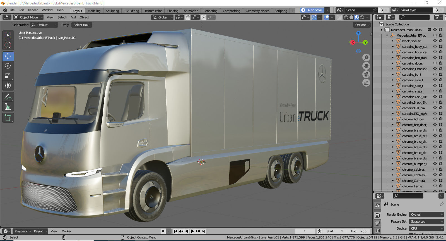This screenshot has height=241, width=446.
Task: Click the pan view hand icon
Action: coord(366,66)
